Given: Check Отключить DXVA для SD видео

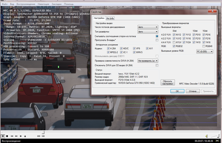Looking at the screenshot, I should [157, 65].
